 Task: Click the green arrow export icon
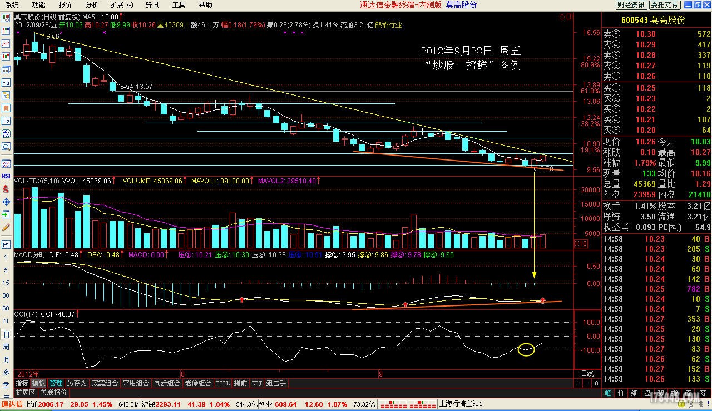coord(6,214)
